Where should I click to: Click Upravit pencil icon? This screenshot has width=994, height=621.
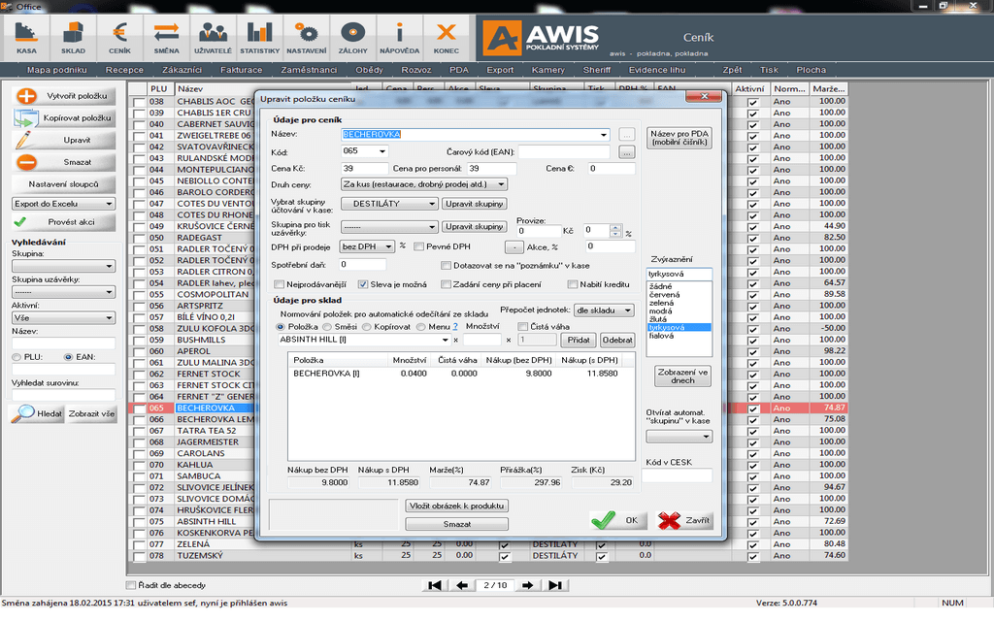tap(24, 140)
